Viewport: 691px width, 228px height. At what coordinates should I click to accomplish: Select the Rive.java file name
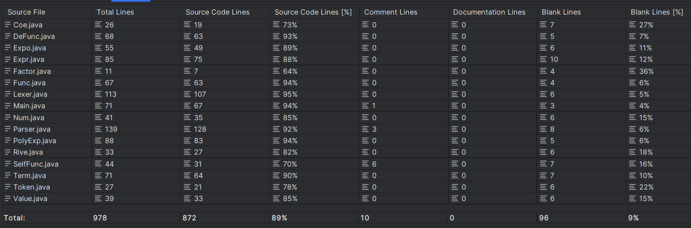click(28, 152)
